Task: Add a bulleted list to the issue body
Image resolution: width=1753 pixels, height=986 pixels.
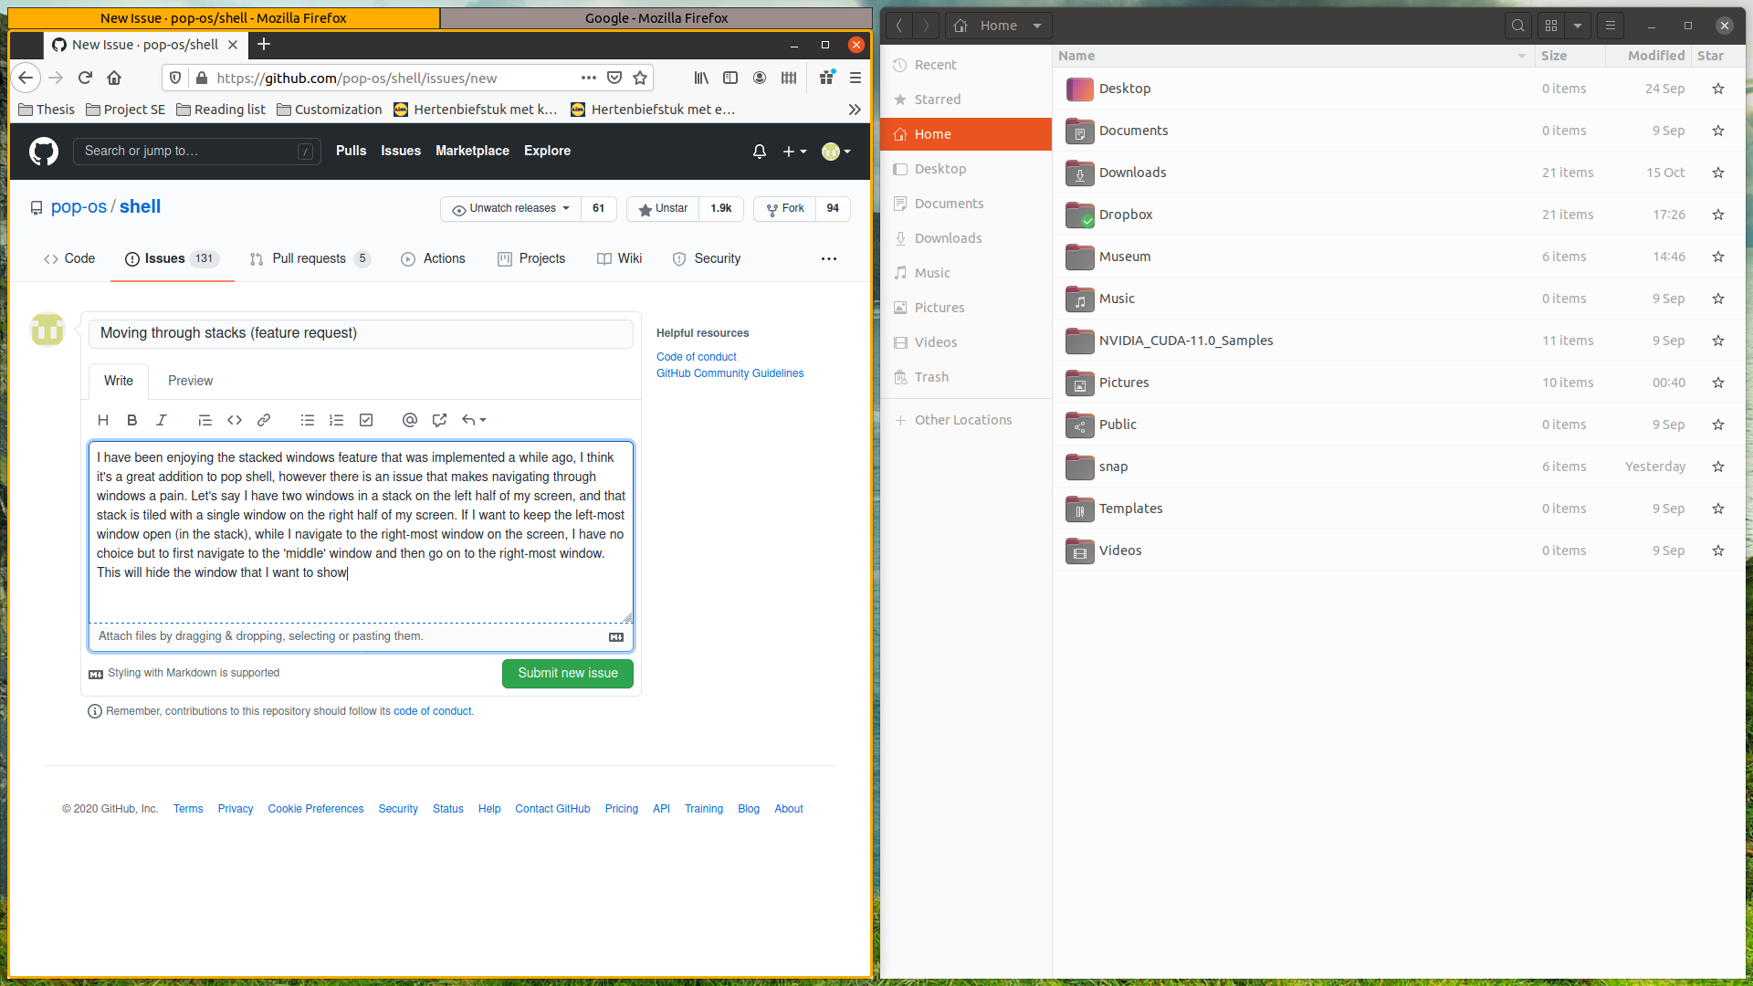Action: [308, 420]
